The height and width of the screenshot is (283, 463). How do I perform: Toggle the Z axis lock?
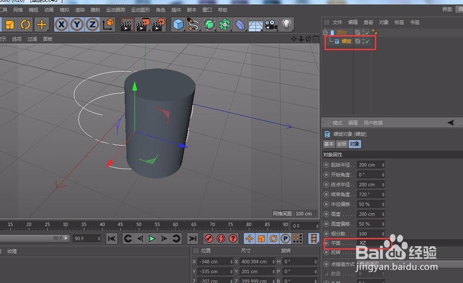pyautogui.click(x=93, y=24)
